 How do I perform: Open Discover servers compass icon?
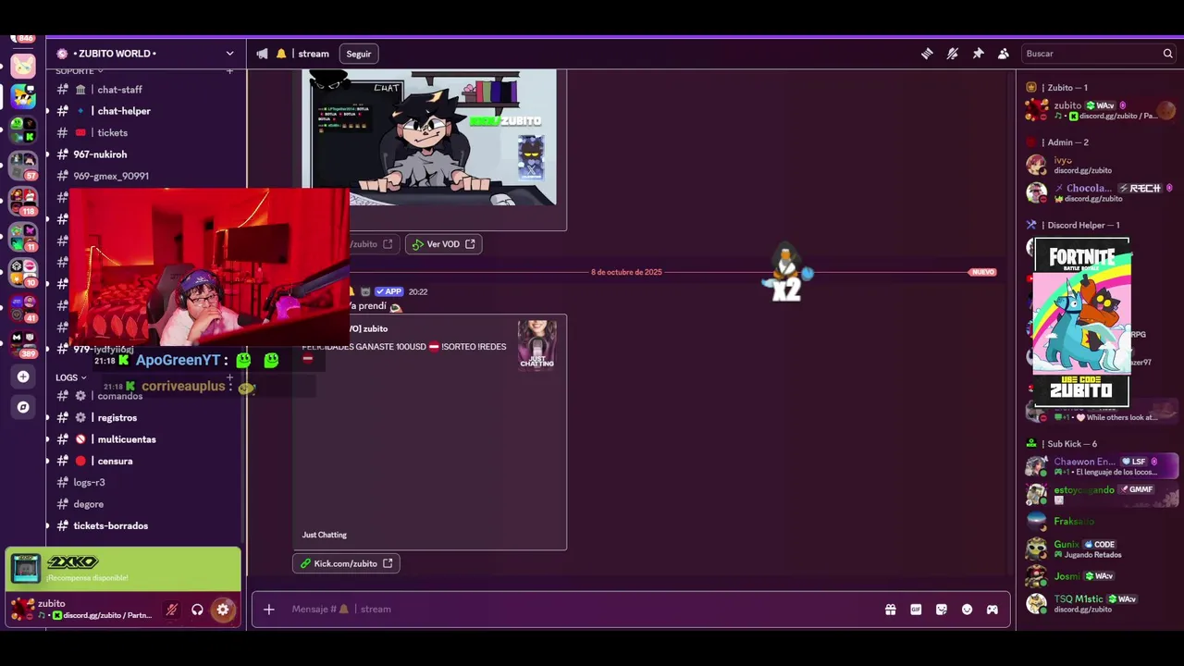pyautogui.click(x=23, y=407)
